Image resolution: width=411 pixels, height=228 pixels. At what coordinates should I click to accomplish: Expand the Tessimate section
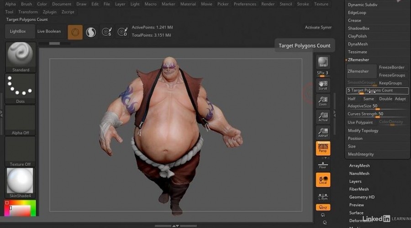pyautogui.click(x=357, y=52)
